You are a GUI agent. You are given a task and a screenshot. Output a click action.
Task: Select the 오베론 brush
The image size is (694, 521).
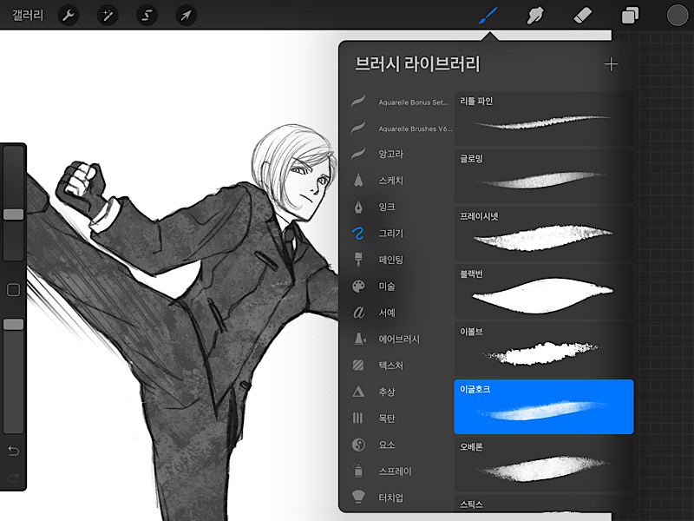[x=544, y=465]
